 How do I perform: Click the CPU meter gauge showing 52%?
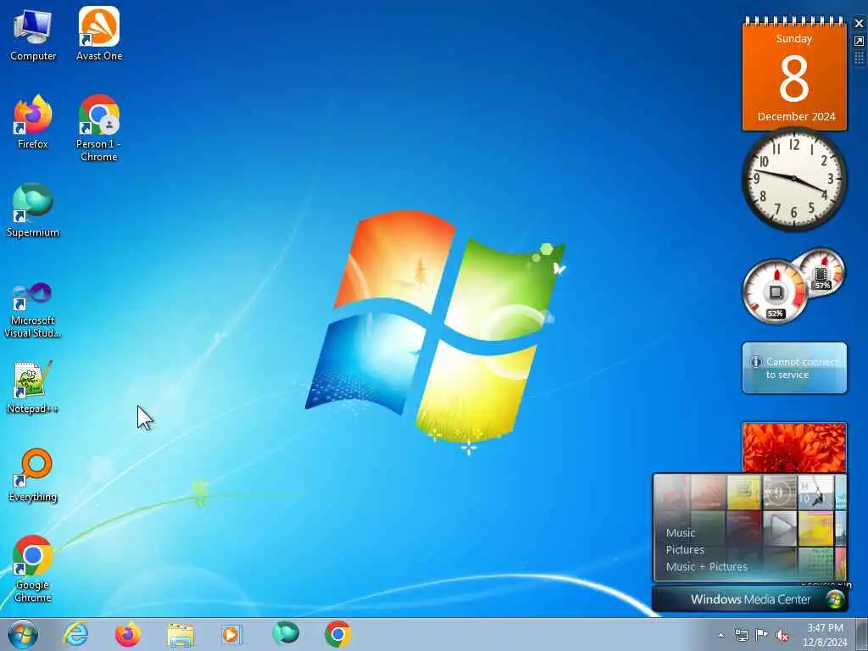(775, 292)
